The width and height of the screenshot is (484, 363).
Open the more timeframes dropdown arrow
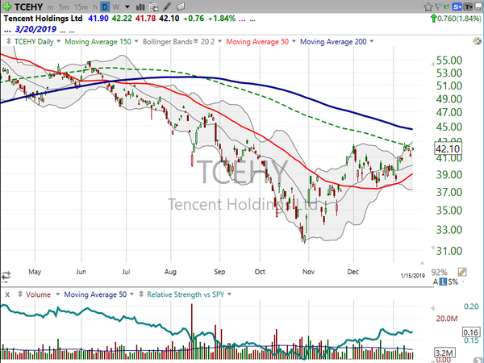[127, 6]
